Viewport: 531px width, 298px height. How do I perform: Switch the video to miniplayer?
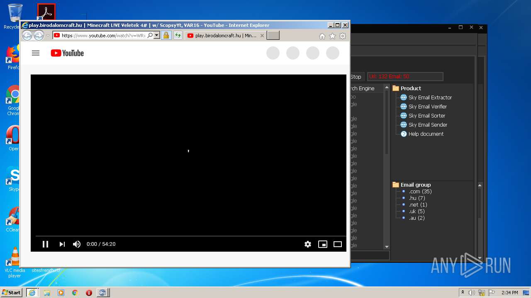323,244
